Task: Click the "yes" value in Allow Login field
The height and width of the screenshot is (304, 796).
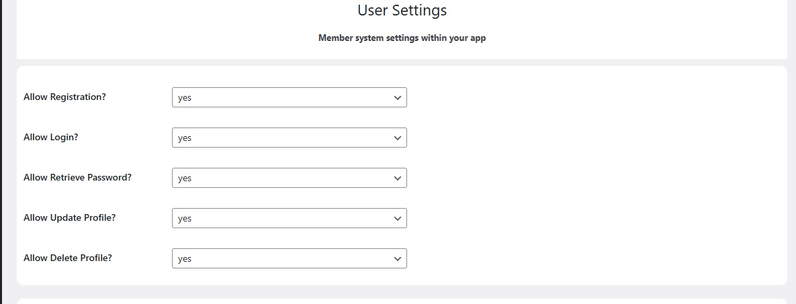Action: click(x=185, y=138)
